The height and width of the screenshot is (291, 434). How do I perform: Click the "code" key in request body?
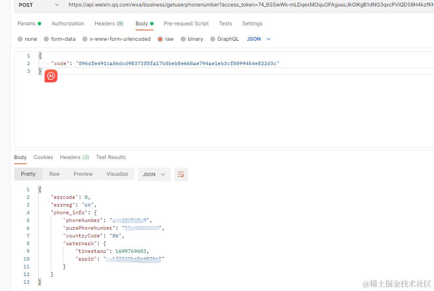coord(60,63)
